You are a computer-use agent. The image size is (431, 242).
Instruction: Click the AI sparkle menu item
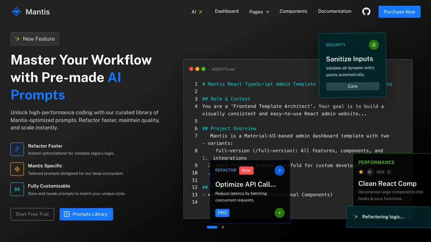[197, 12]
